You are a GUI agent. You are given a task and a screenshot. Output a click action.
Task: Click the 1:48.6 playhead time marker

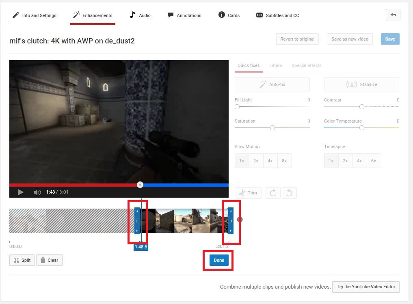[141, 247]
